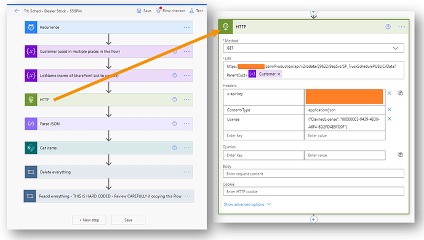This screenshot has width=424, height=240.
Task: Click the SharePoint Get items icon
Action: click(x=31, y=148)
